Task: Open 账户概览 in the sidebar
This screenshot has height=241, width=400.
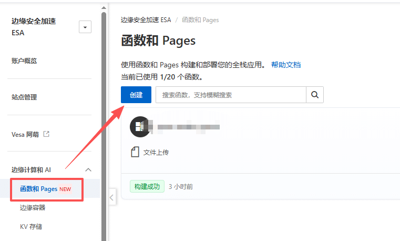Action: coord(24,61)
